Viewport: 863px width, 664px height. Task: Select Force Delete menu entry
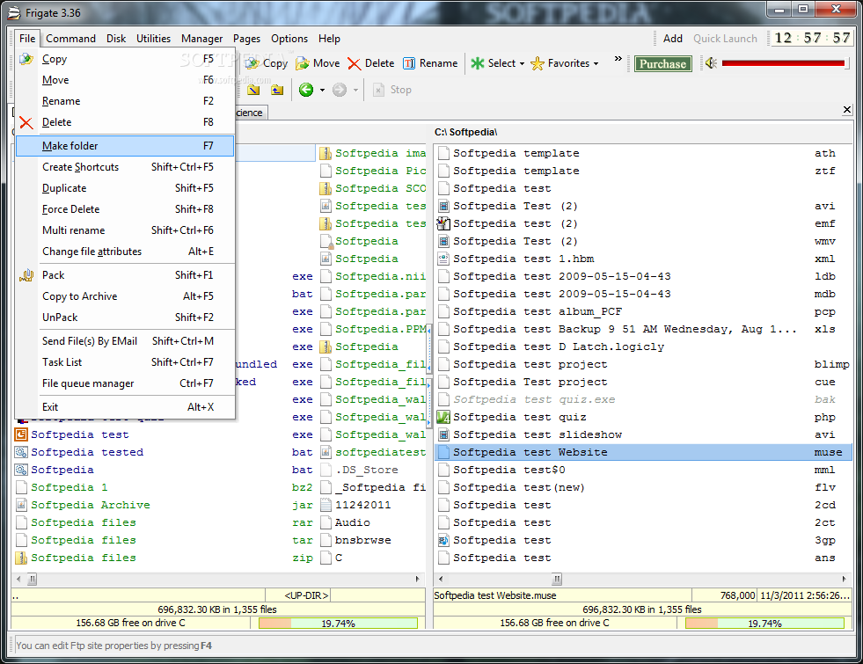125,209
